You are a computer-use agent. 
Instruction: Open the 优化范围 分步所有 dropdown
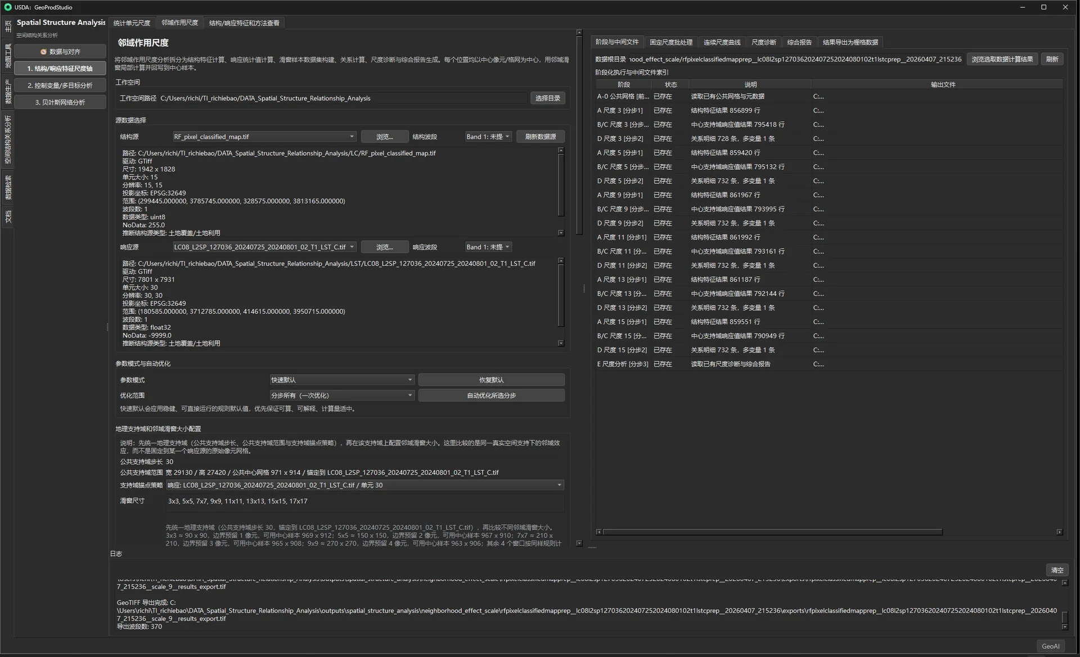point(342,395)
